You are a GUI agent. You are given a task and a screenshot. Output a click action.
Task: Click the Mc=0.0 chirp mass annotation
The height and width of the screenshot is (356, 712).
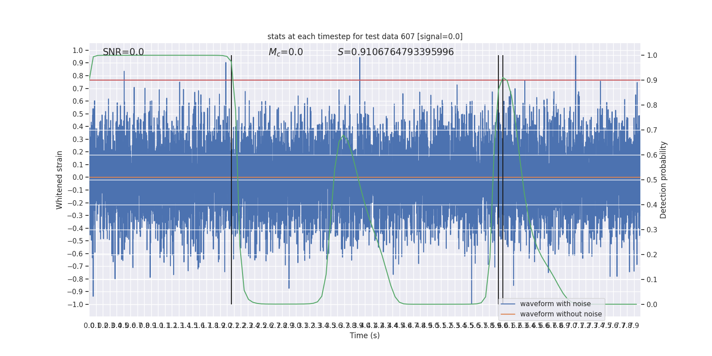286,52
